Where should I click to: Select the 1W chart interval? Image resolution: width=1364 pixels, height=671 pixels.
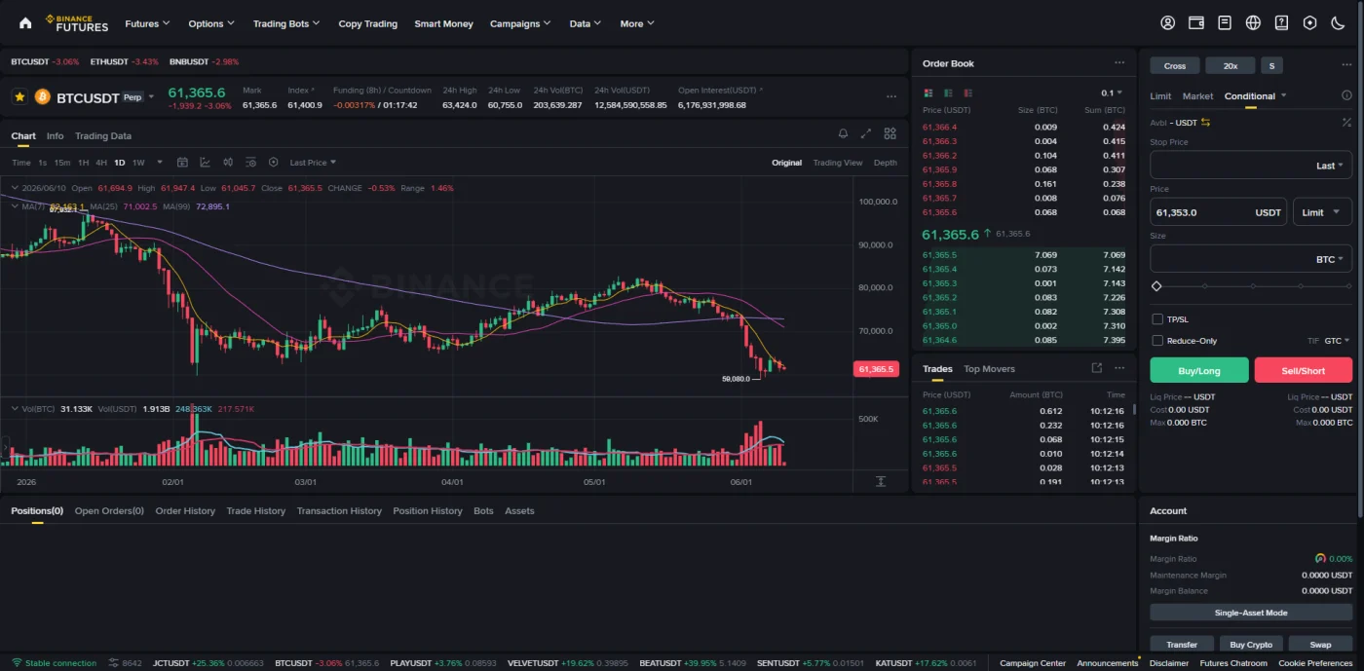coord(138,163)
